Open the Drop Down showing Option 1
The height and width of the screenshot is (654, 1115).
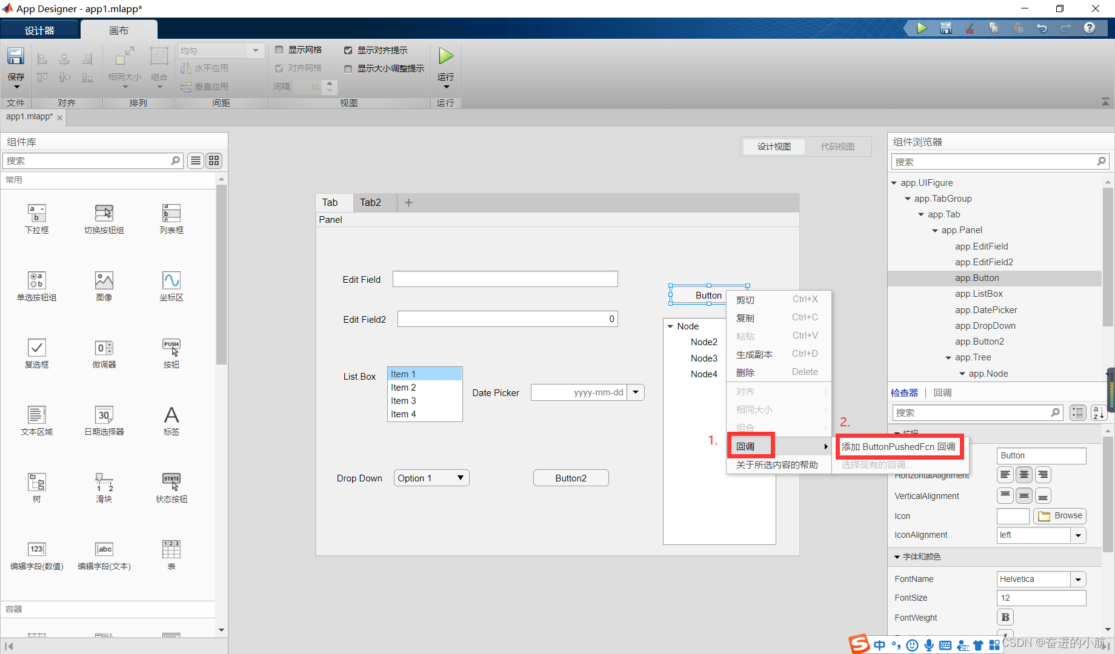tap(431, 478)
